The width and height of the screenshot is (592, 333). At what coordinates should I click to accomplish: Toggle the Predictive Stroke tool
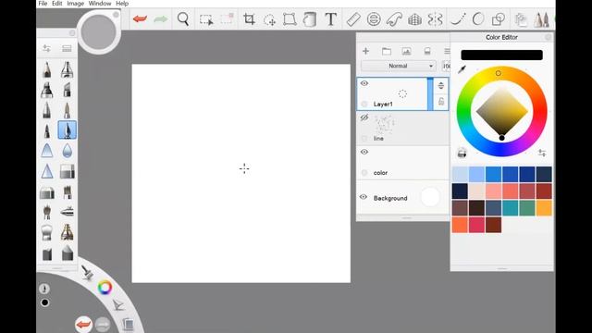[x=478, y=18]
